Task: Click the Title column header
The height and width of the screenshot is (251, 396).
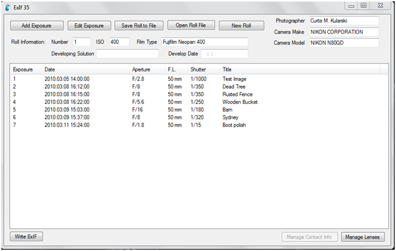Action: pos(299,69)
